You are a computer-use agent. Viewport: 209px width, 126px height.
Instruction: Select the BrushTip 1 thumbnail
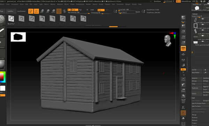pyautogui.click(x=11, y=18)
